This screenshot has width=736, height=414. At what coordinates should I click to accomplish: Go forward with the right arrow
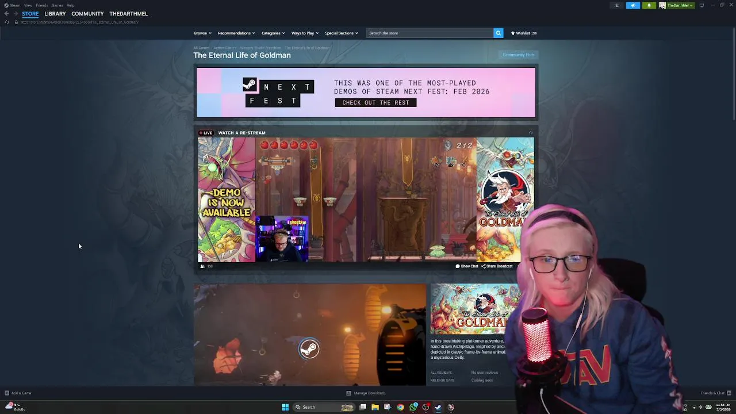15,13
